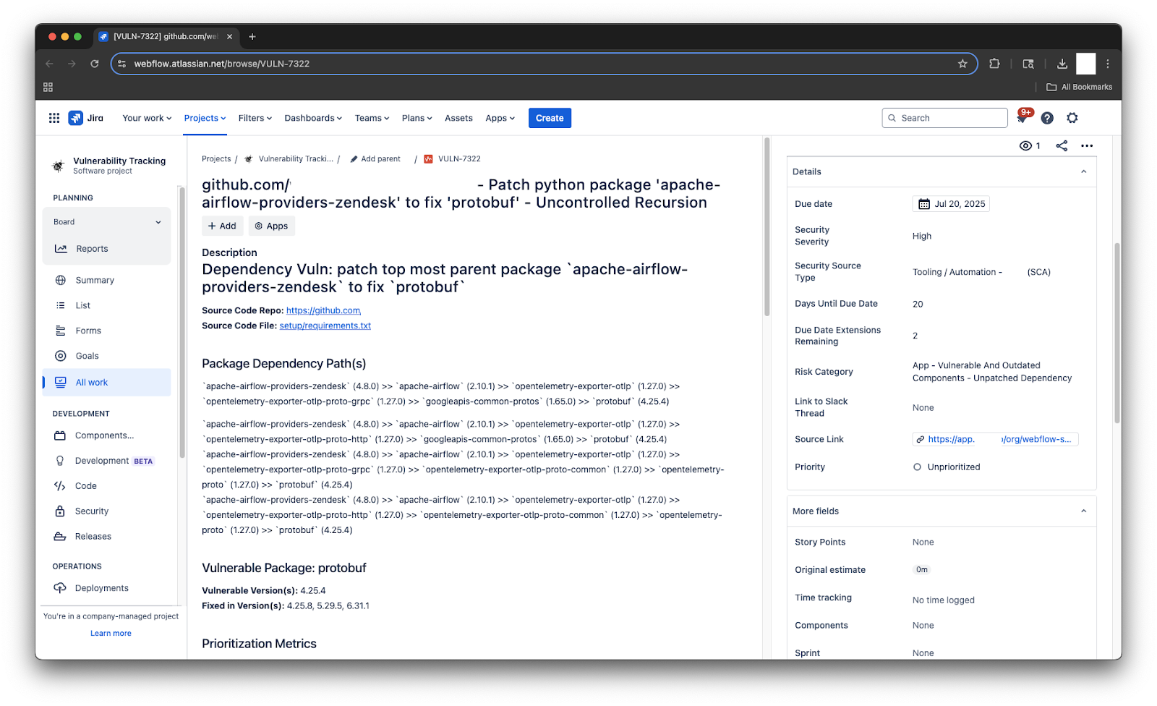Select All work in sidebar
Image resolution: width=1157 pixels, height=706 pixels.
[x=106, y=383]
